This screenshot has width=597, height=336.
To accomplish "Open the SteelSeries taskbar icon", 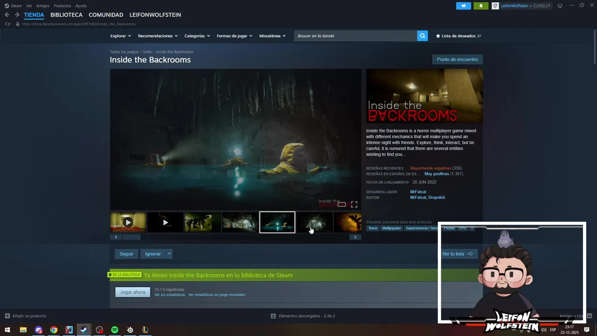I will click(x=130, y=330).
